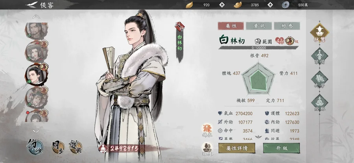Tap the 錦衣 costume icon
354x163 pixels.
207,130
